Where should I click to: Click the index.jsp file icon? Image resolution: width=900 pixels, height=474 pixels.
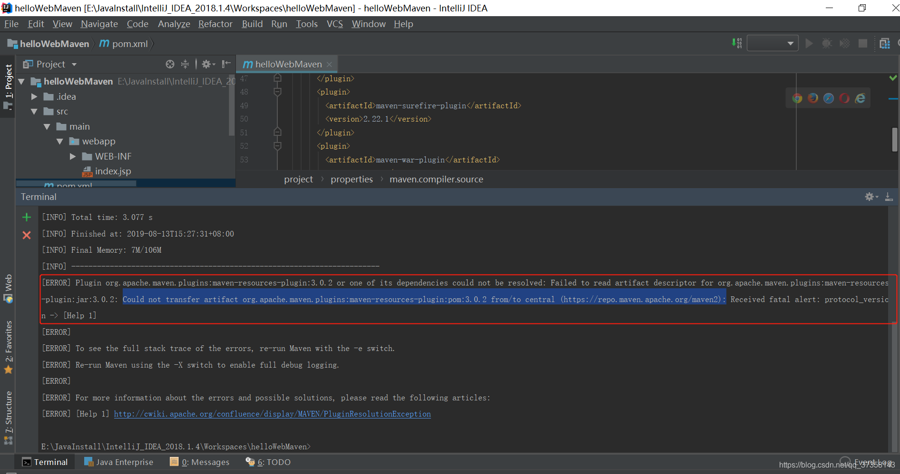click(x=87, y=171)
